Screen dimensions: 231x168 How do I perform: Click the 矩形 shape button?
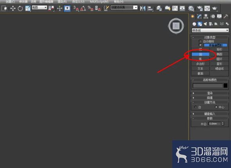219,49
